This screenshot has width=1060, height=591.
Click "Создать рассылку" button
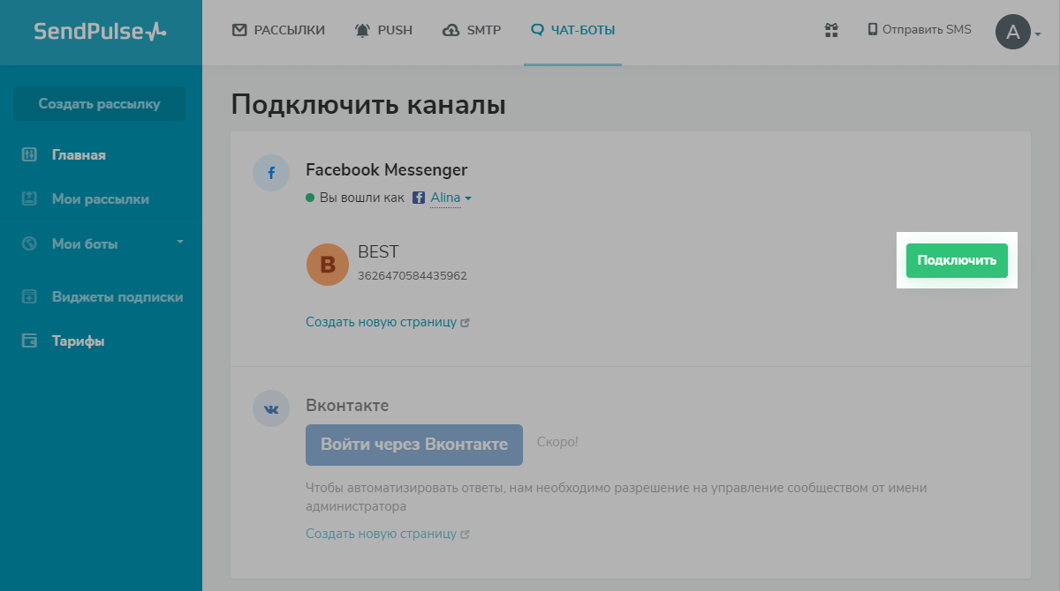(100, 104)
